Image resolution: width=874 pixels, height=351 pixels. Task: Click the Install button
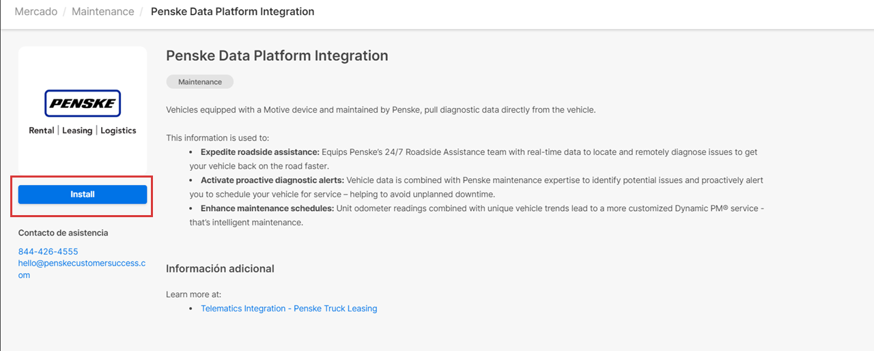[83, 195]
